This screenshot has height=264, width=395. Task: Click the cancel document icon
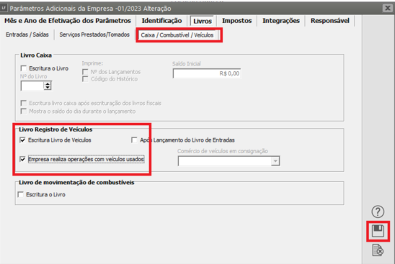click(x=378, y=250)
